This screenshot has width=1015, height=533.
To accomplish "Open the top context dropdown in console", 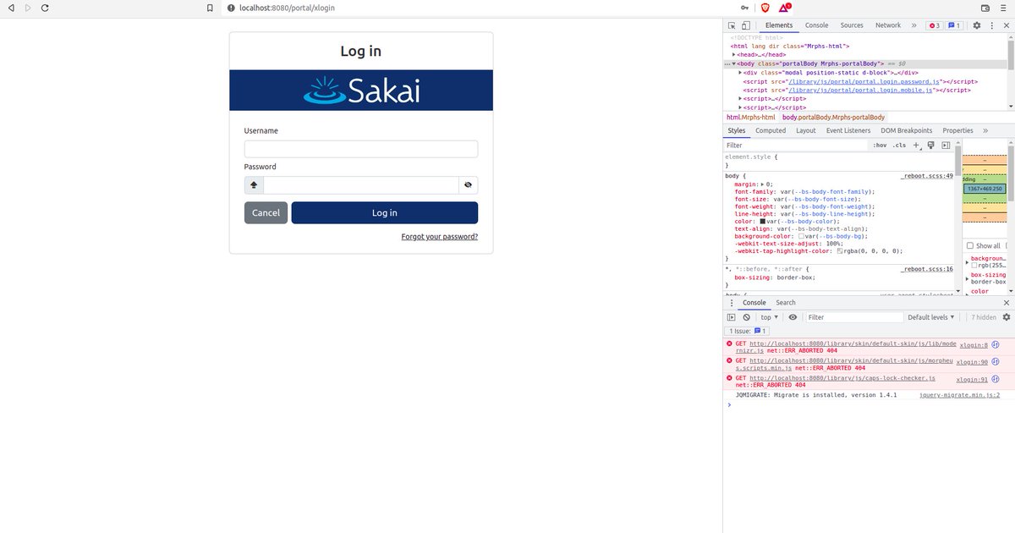I will click(x=769, y=317).
